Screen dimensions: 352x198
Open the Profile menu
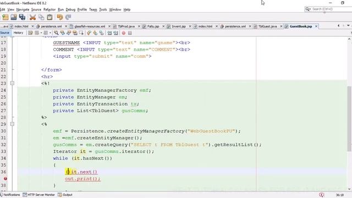(82, 10)
